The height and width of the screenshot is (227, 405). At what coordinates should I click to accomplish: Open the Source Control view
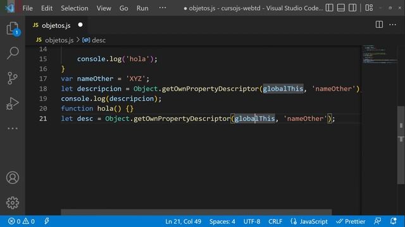13,78
